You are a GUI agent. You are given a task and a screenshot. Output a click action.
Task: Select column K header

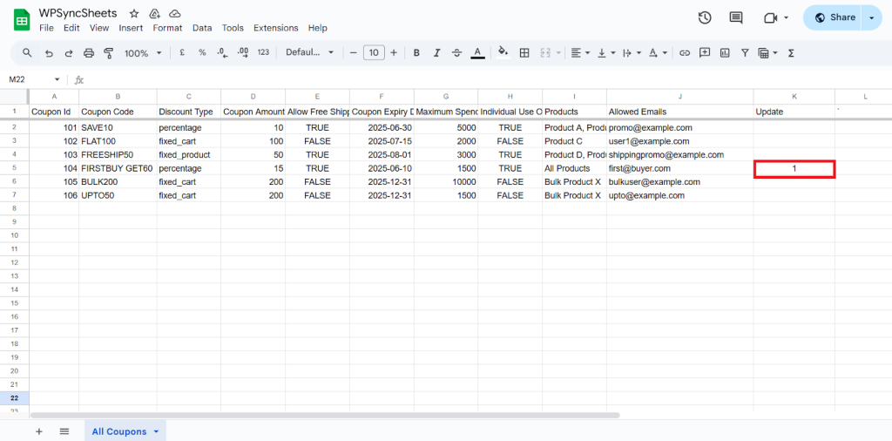[794, 96]
